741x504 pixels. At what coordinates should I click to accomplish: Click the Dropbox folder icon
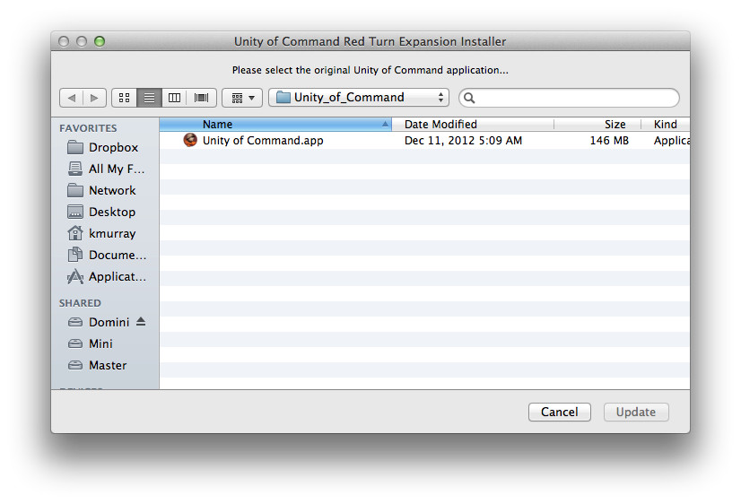click(75, 147)
